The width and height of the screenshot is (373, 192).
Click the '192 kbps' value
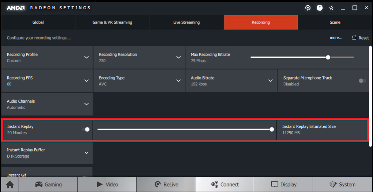pyautogui.click(x=199, y=84)
